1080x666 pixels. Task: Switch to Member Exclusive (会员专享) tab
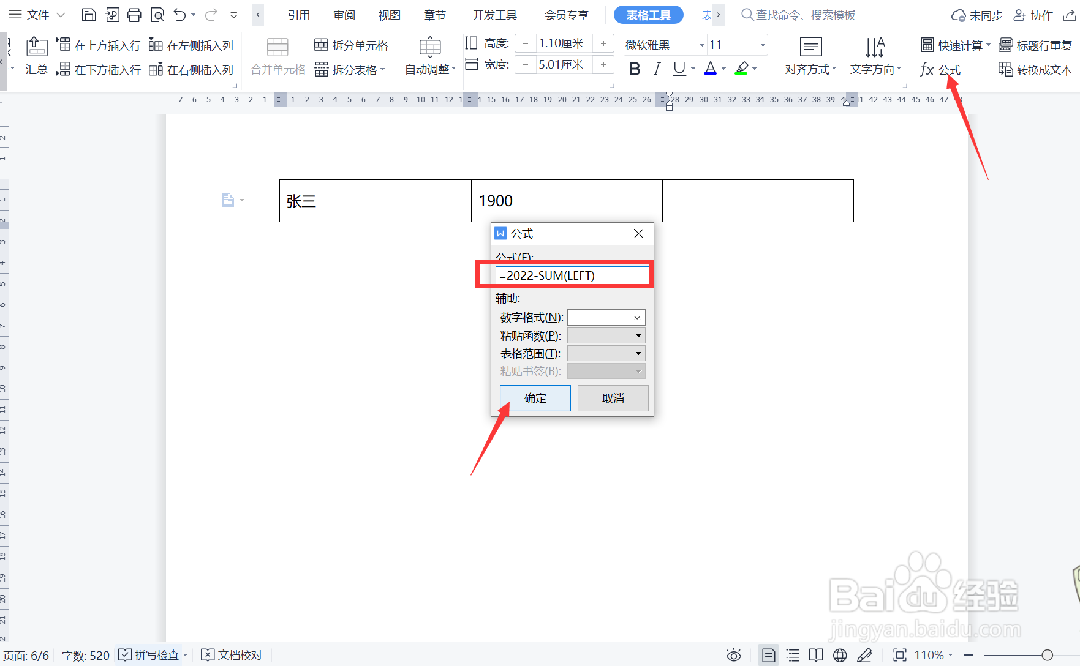click(566, 15)
